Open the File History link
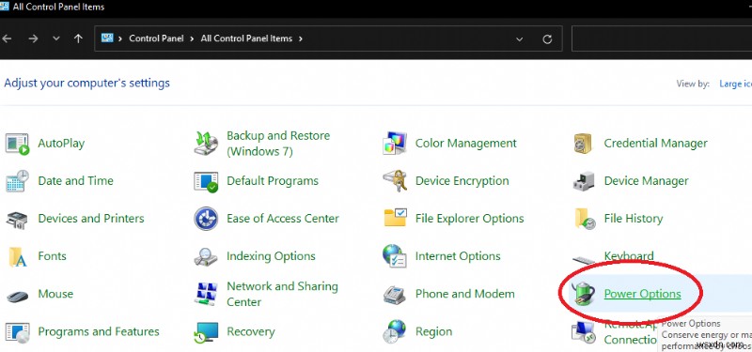 [x=633, y=220]
